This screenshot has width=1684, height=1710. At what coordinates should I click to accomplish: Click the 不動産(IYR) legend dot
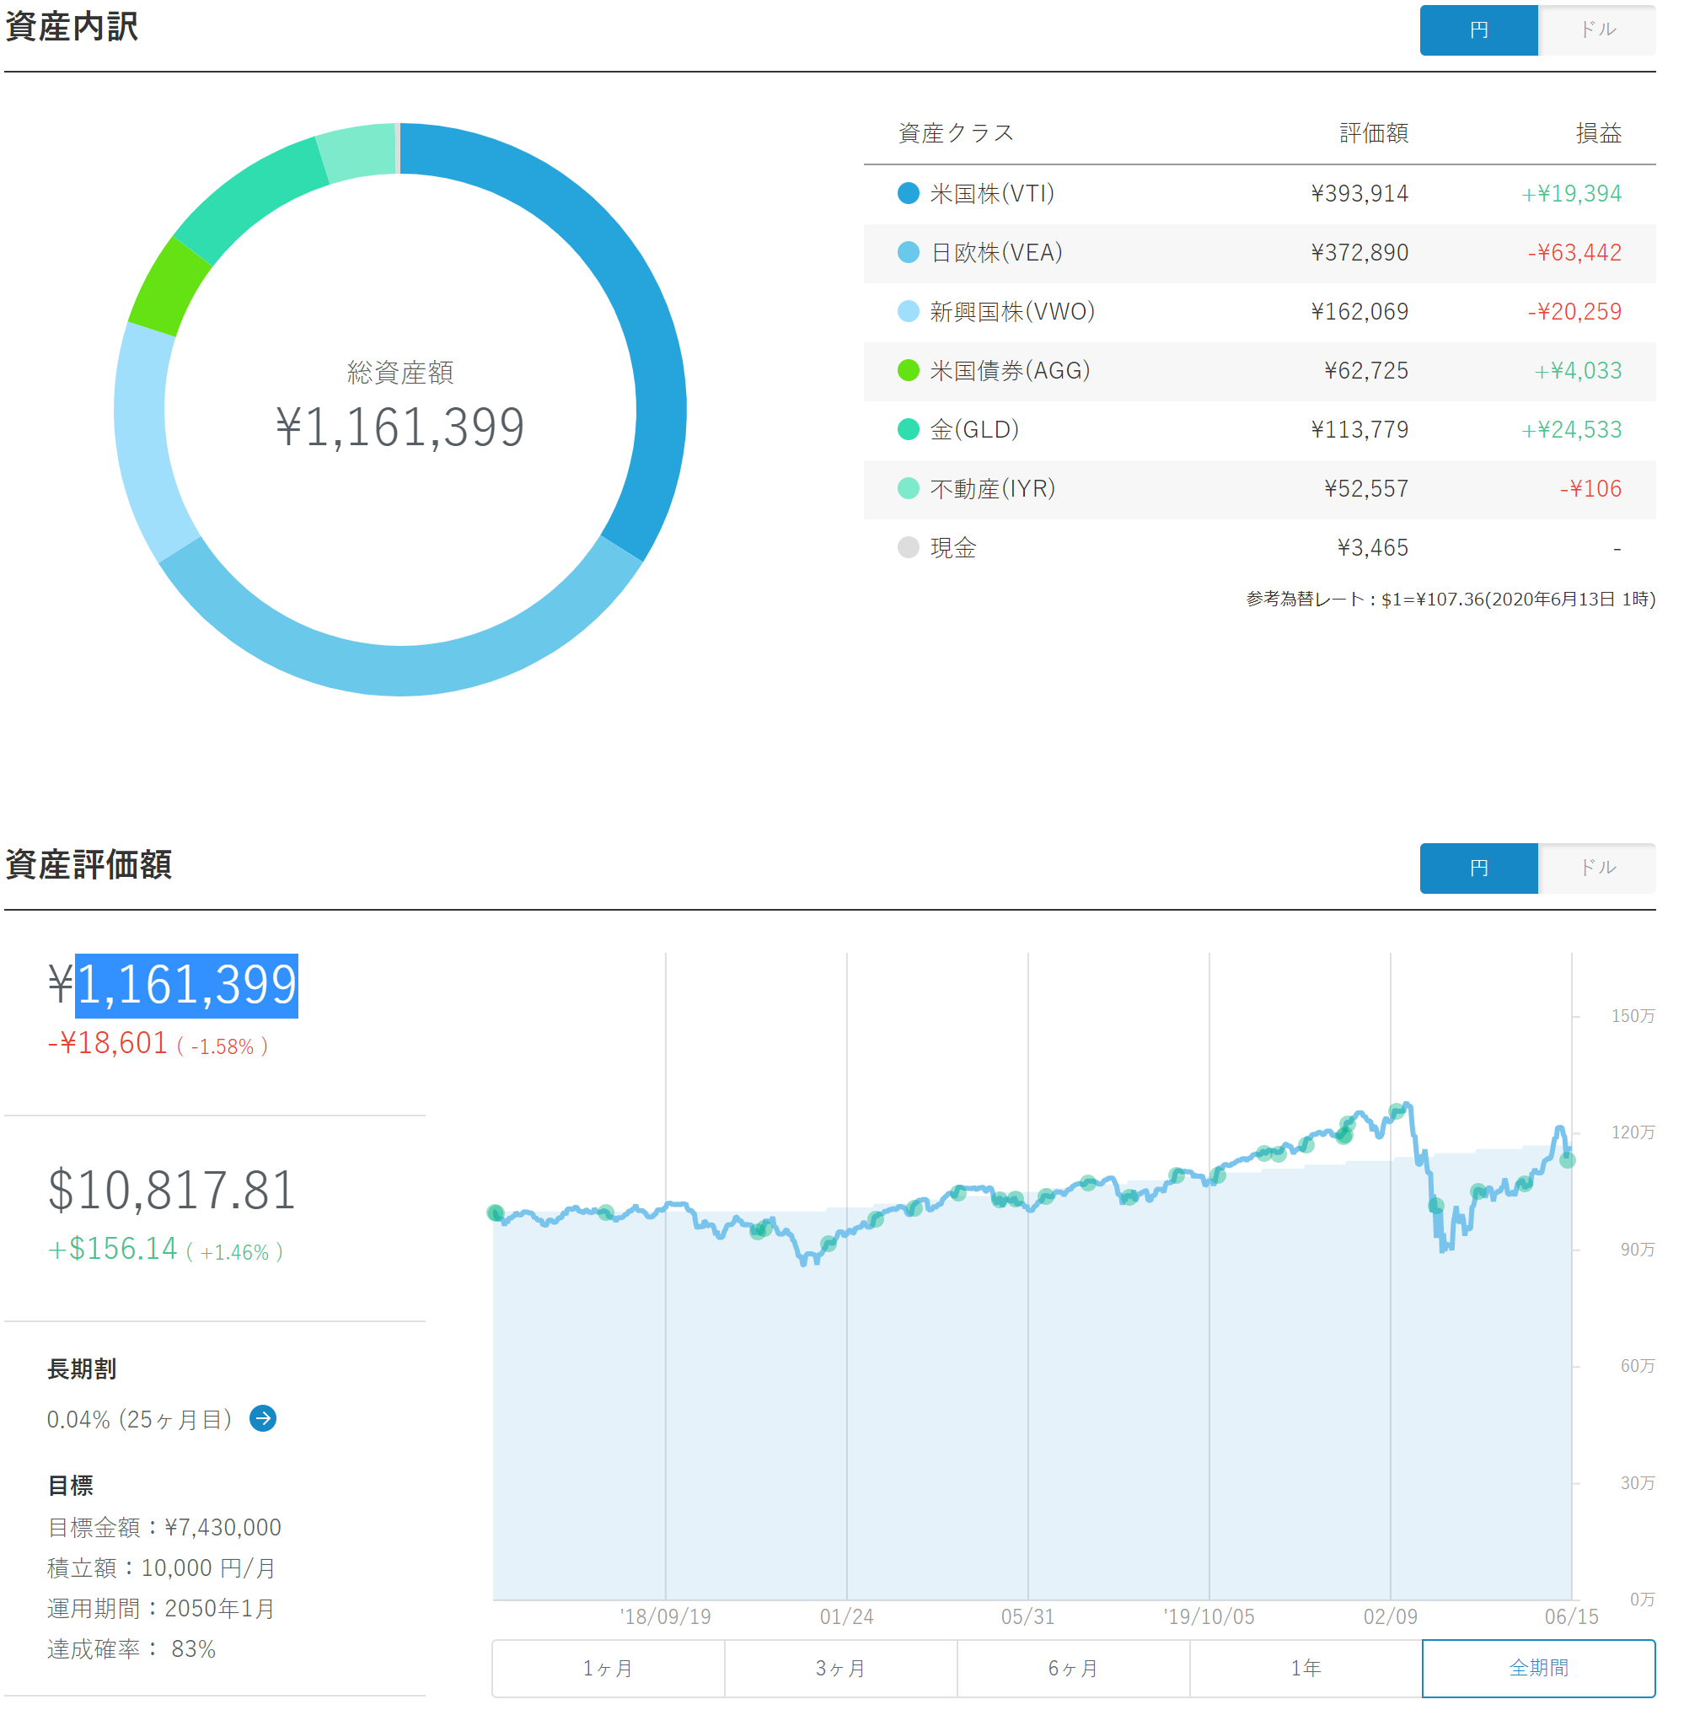click(x=909, y=488)
